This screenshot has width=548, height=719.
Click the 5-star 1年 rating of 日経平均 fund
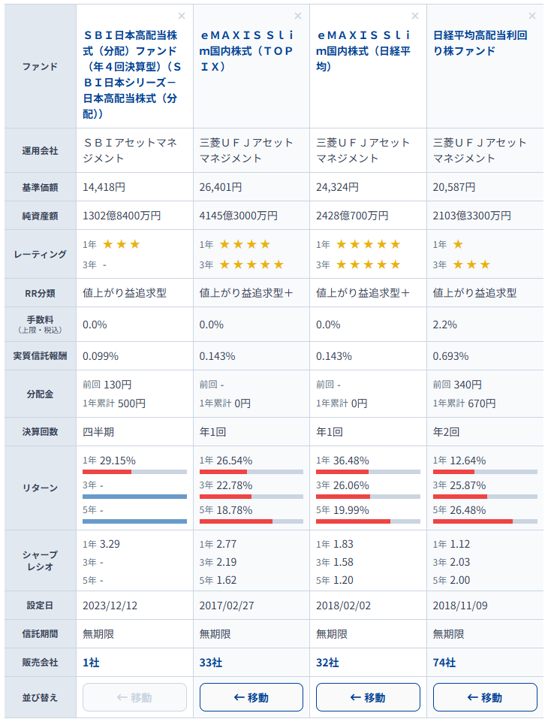(x=368, y=244)
